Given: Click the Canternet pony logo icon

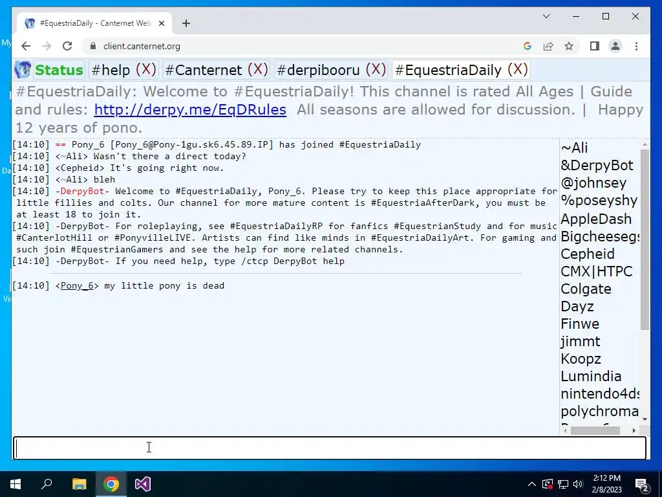Looking at the screenshot, I should coord(23,70).
